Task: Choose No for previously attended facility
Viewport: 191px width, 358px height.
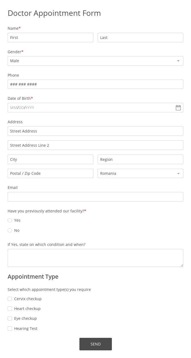Action: 10,230
